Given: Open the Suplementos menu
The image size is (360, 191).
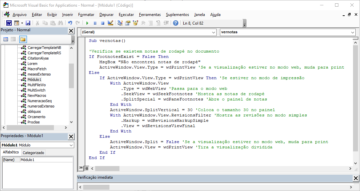Looking at the screenshot, I should (x=177, y=15).
